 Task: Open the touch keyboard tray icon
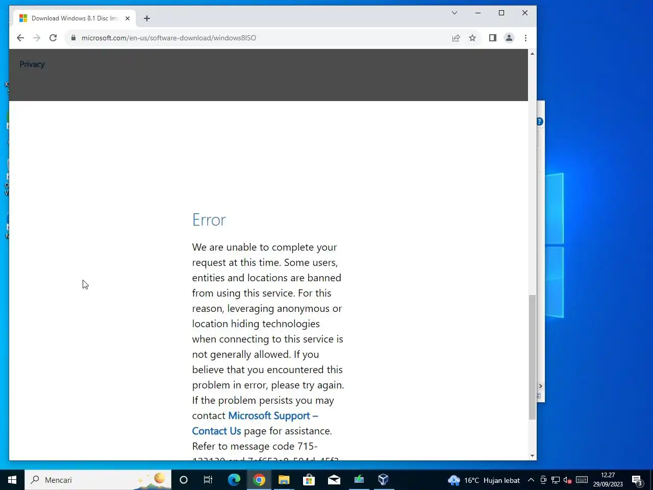[x=582, y=480]
